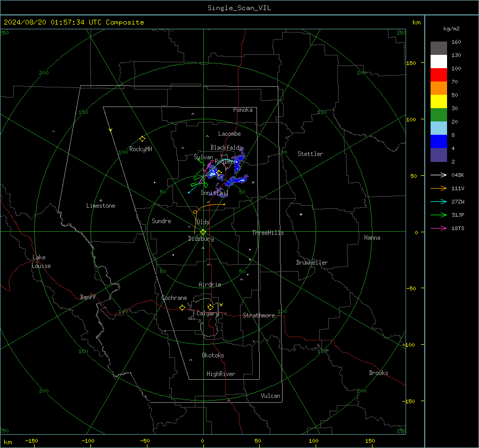Click the Didsbury label
This screenshot has width=479, height=448.
pyautogui.click(x=201, y=239)
